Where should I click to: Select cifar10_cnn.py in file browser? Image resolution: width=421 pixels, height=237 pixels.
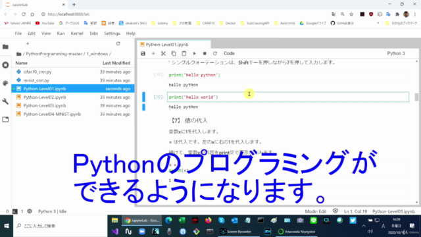click(x=73, y=72)
